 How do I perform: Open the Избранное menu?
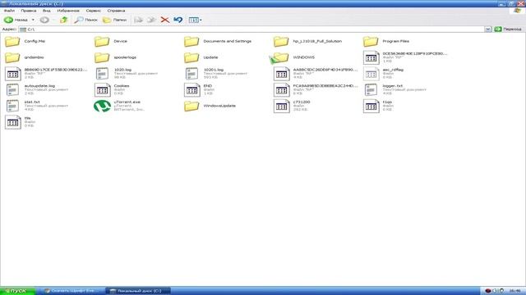pos(68,11)
